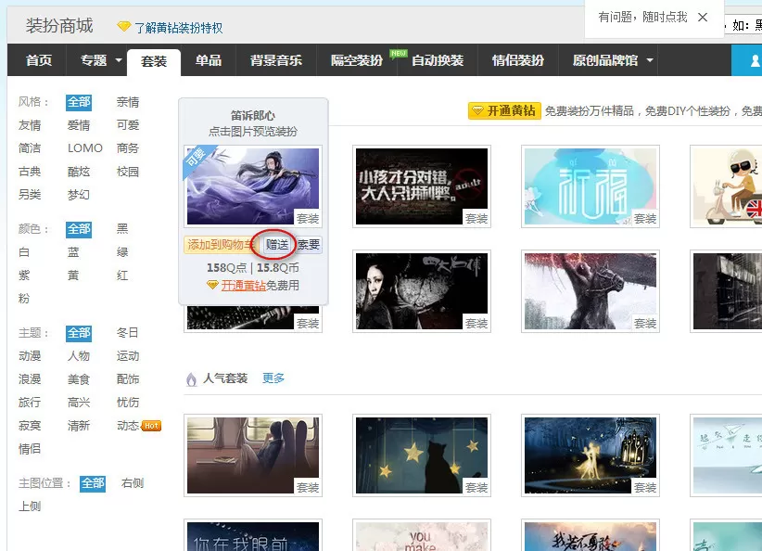762x551 pixels.
Task: Filter color by 紫
Action: point(24,275)
